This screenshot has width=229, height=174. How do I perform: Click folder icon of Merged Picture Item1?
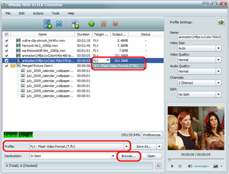pyautogui.click(x=13, y=65)
